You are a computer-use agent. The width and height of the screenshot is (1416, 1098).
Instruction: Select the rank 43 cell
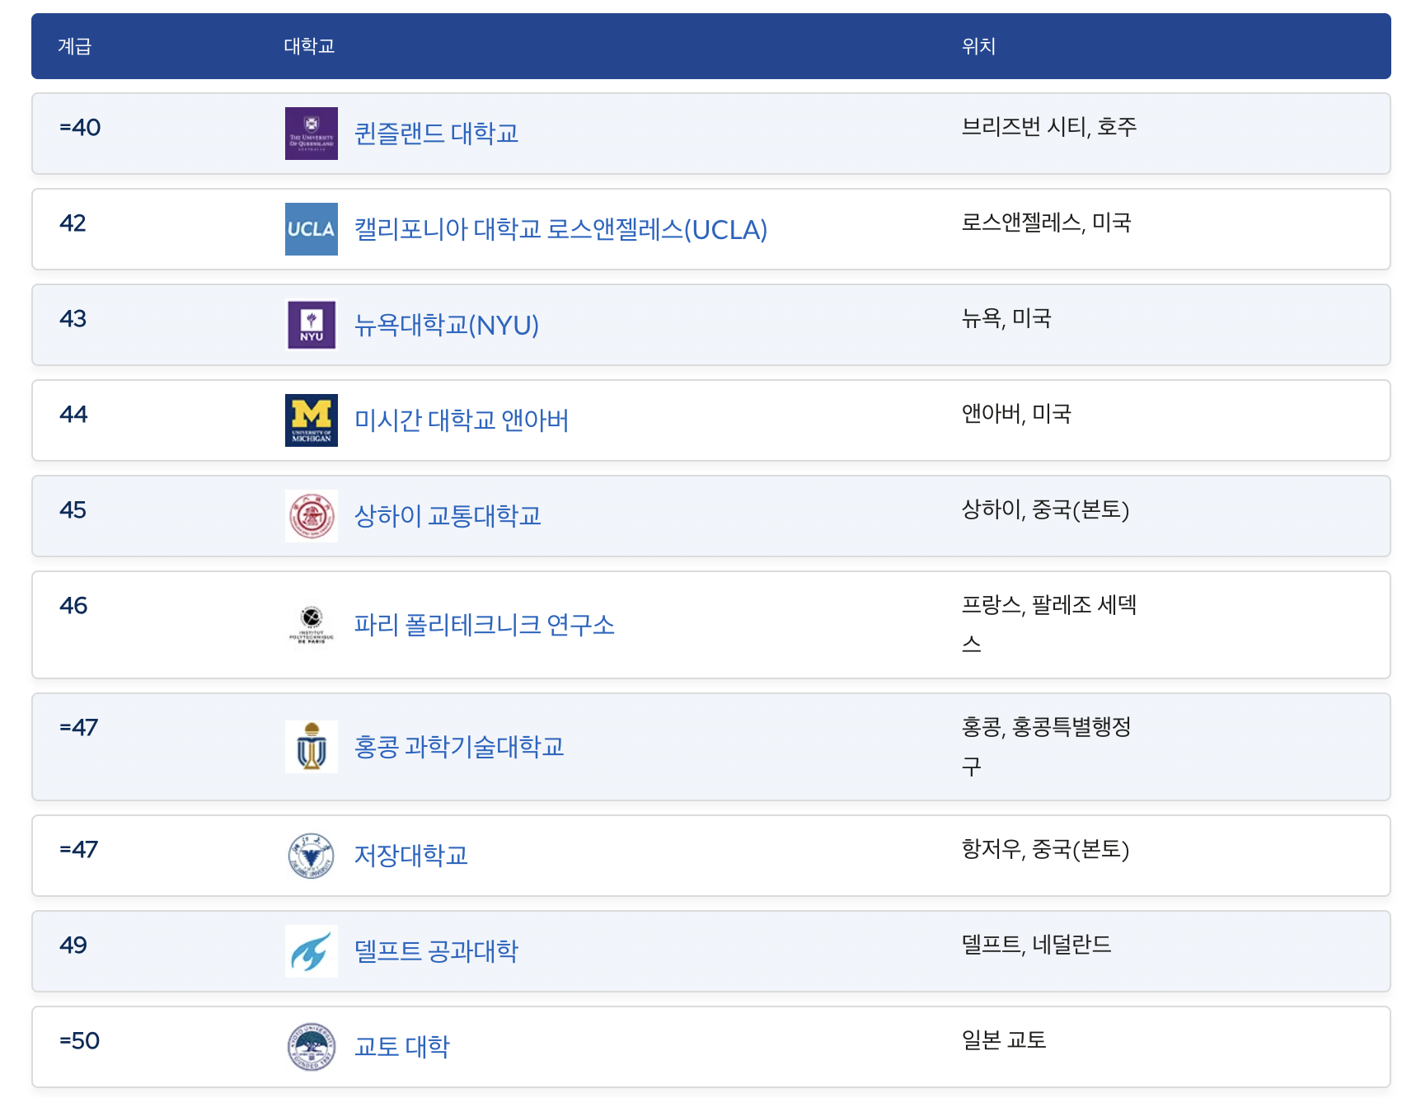[73, 318]
